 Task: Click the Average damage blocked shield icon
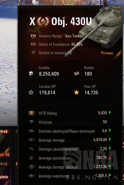32,167
